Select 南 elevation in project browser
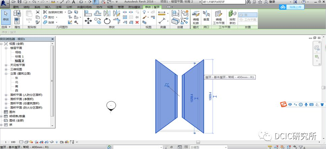This screenshot has width=326, height=149. click(x=17, y=86)
